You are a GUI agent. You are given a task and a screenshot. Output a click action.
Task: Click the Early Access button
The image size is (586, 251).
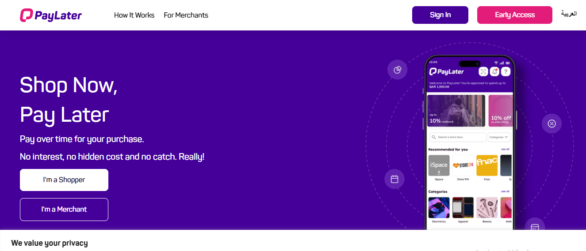[x=515, y=15]
